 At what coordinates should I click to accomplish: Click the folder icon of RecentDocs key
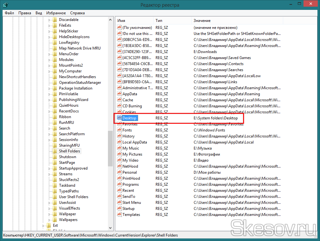pos(55,111)
